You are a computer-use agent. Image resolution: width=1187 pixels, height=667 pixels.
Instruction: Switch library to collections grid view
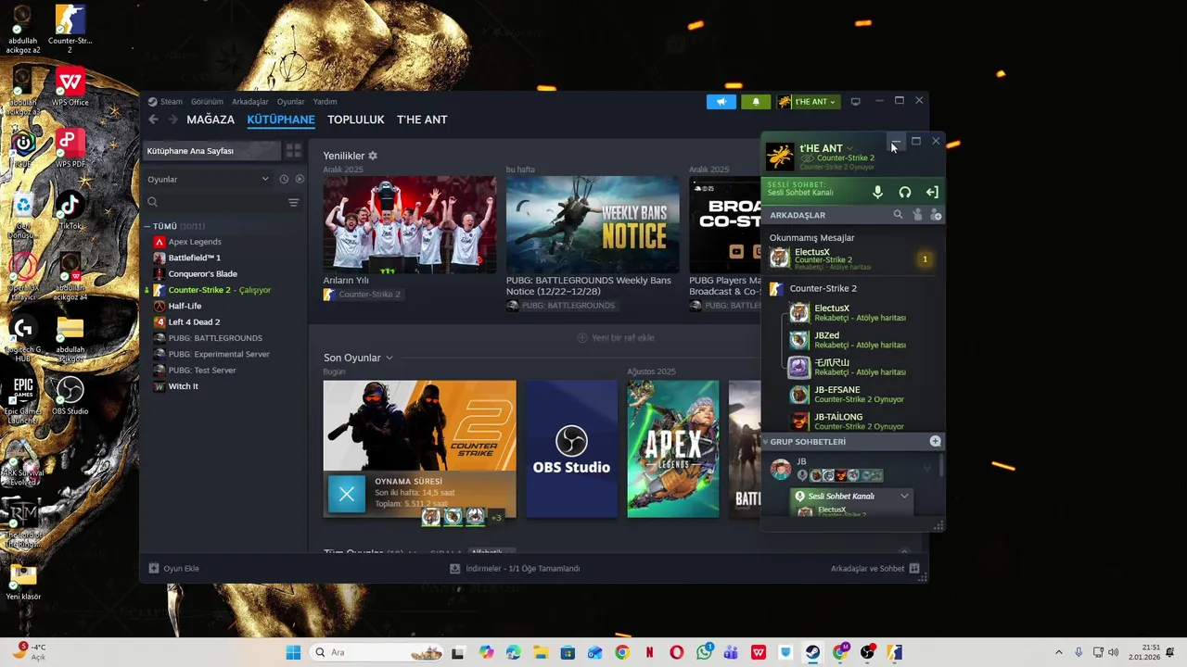pos(293,150)
